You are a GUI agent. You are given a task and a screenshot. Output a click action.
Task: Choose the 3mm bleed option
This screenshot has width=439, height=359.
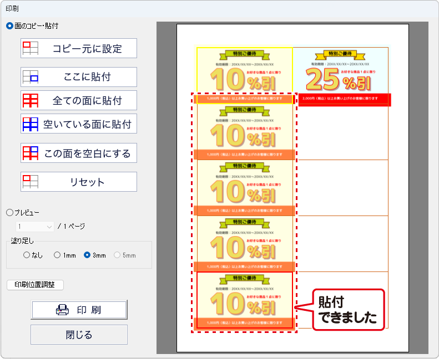tap(87, 255)
